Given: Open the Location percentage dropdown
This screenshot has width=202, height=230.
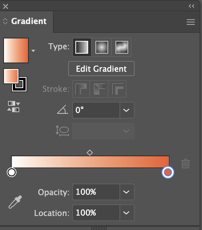Looking at the screenshot, I should [126, 213].
